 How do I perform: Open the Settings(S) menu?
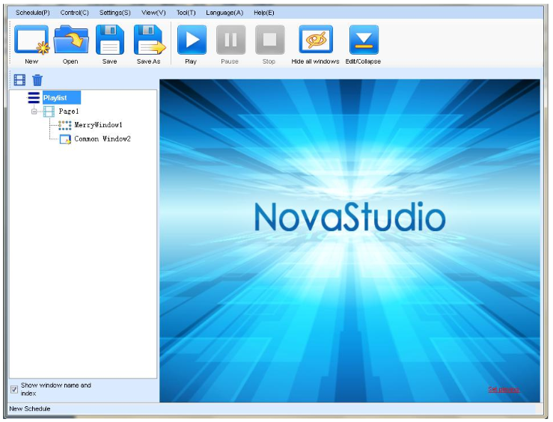click(x=115, y=13)
